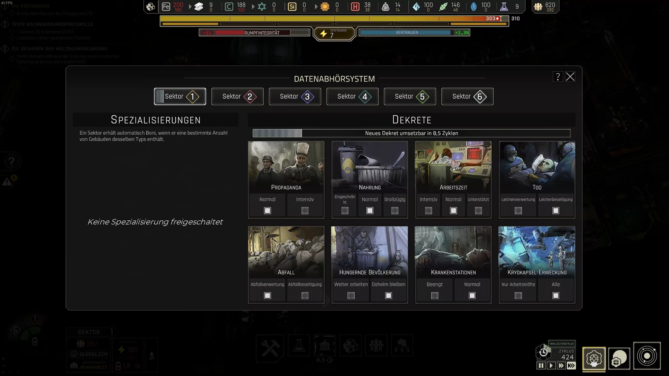Screen dimensions: 669x376
Task: Check Propaganda Intensiv option
Action: [x=305, y=210]
